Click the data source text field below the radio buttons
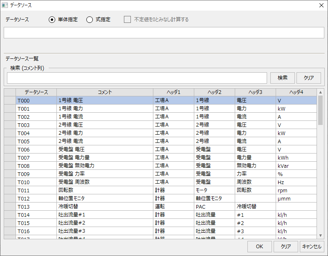328x256 pixels. pos(164,33)
